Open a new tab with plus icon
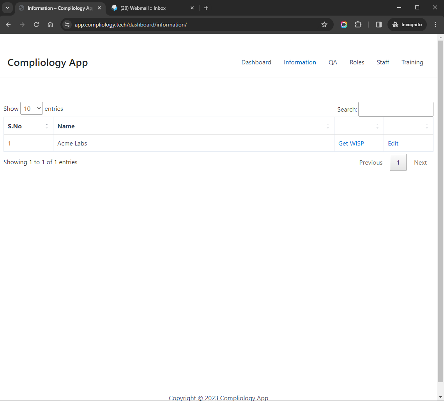444x401 pixels. tap(206, 8)
